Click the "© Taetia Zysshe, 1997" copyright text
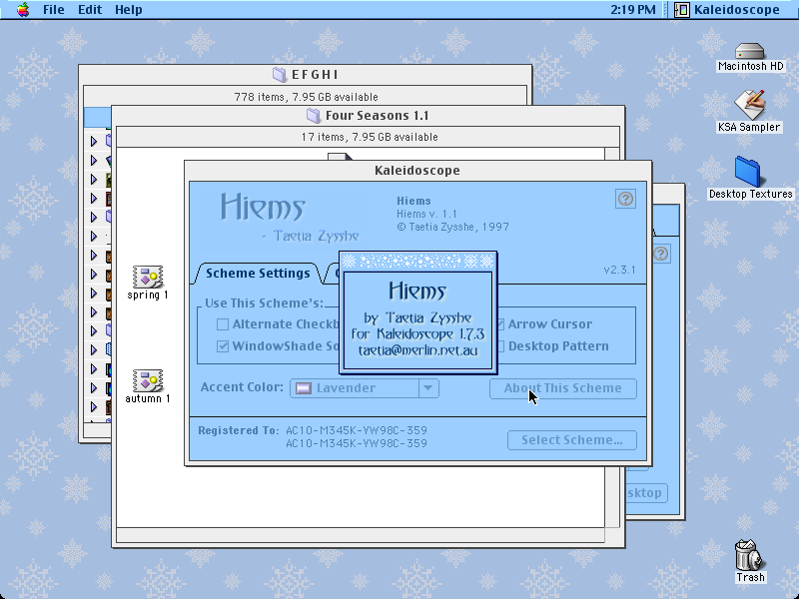This screenshot has height=599, width=799. pos(452,227)
